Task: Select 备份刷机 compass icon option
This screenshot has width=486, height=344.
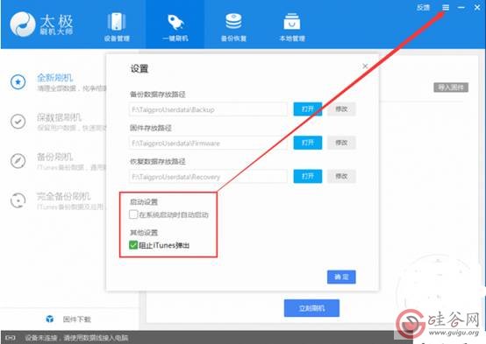Action: [x=18, y=161]
